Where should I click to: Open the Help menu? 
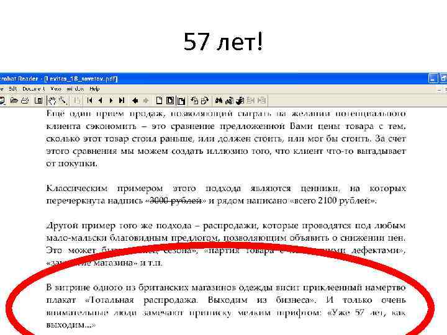pos(94,89)
